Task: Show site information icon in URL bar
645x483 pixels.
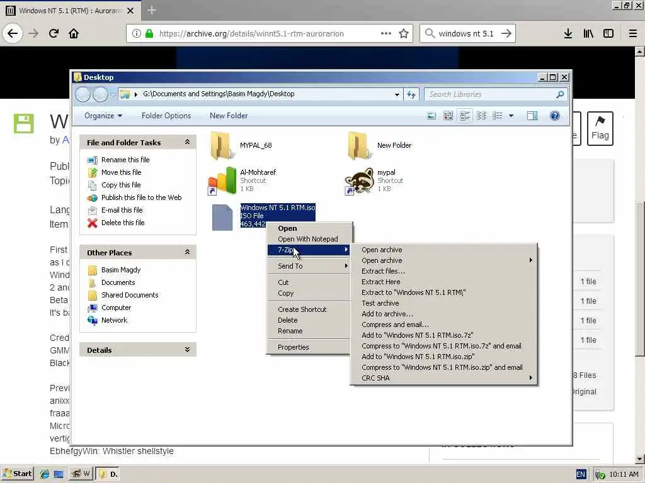Action: [137, 34]
